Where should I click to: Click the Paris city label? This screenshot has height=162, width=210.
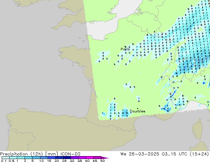(x=125, y=49)
